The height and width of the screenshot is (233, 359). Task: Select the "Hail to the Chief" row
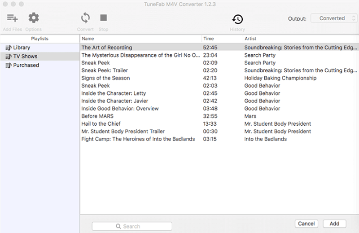point(219,124)
